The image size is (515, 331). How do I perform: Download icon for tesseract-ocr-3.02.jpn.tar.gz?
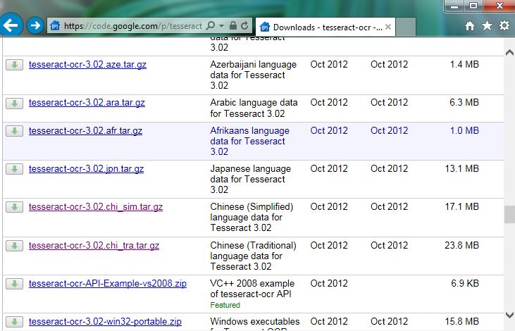(15, 169)
